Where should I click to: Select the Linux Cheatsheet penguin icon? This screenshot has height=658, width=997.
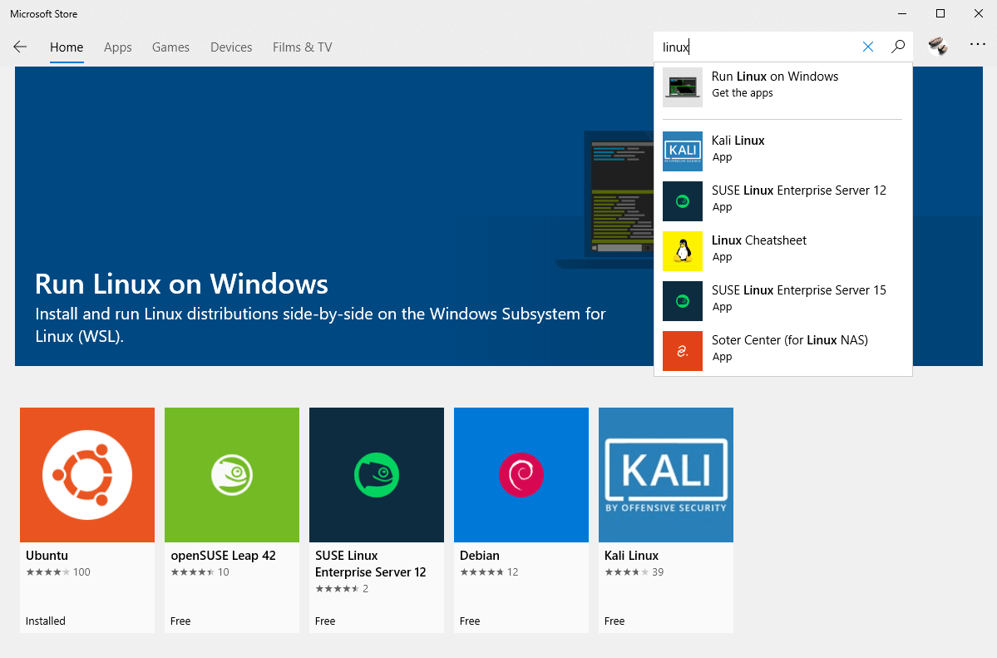click(x=682, y=250)
